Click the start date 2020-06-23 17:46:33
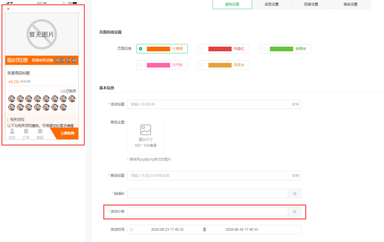Image resolution: width=384 pixels, height=242 pixels. 167,230
